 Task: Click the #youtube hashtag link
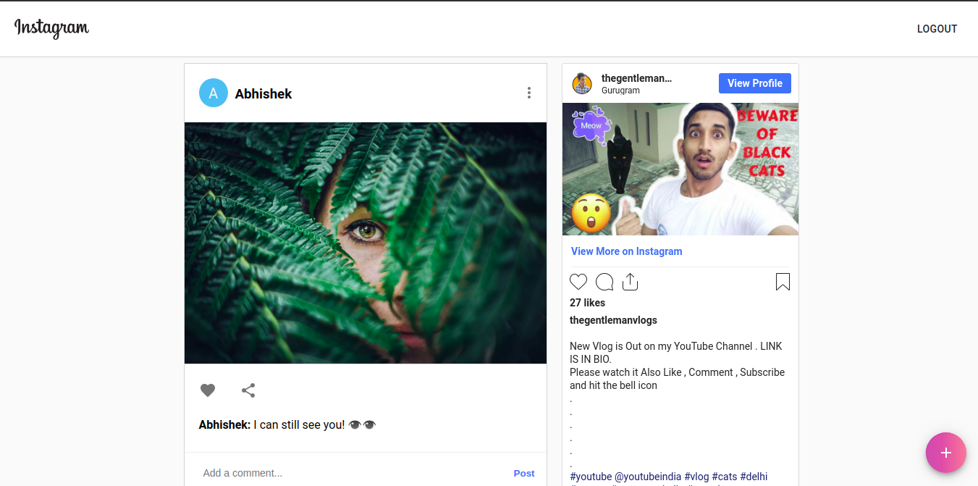(587, 476)
